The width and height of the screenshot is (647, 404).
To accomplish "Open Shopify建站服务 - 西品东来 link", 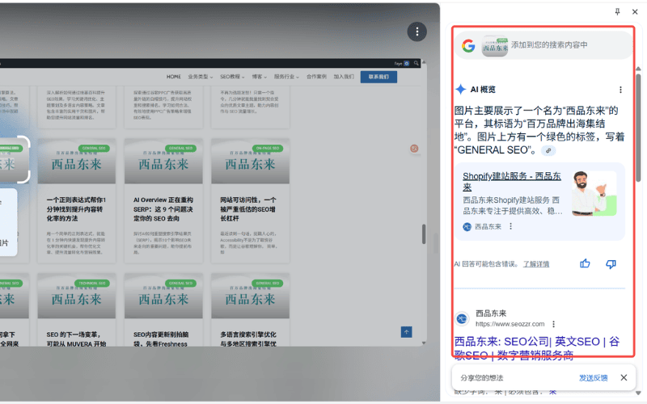I will (x=512, y=181).
